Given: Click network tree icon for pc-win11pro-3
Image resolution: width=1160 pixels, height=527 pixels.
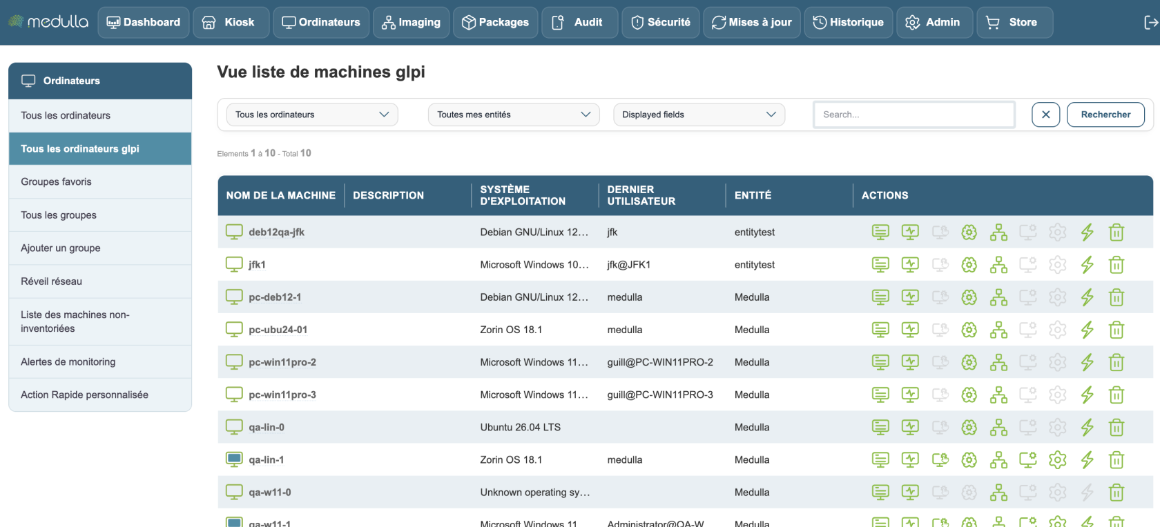Looking at the screenshot, I should pyautogui.click(x=999, y=395).
